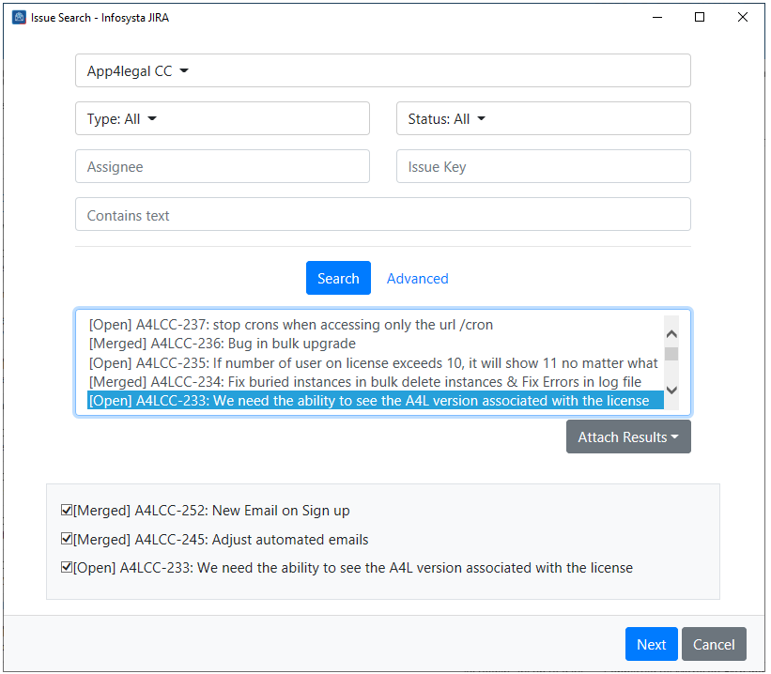Open the Attach Results dropdown button

tap(628, 437)
